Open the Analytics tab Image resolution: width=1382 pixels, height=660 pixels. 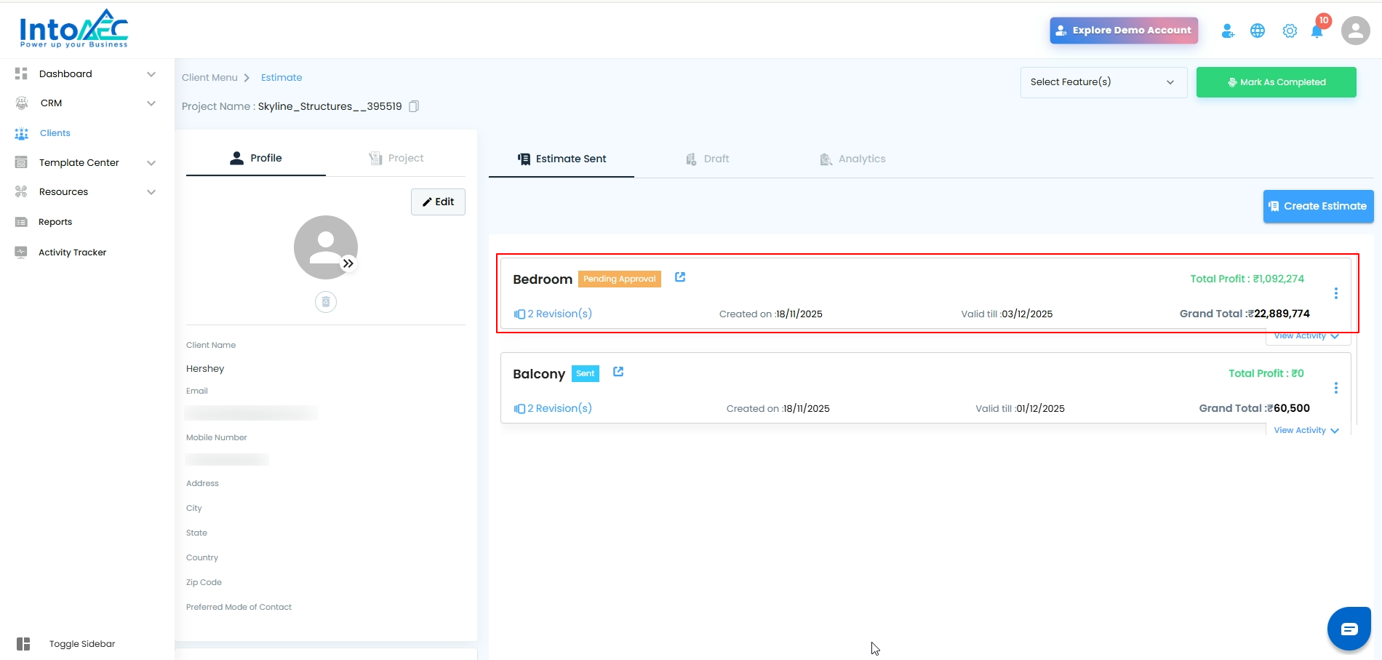pos(852,159)
